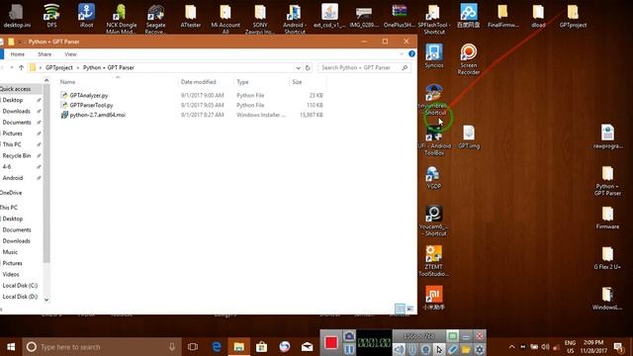The width and height of the screenshot is (633, 356).
Task: Switch to details view layout button
Action: [x=400, y=309]
